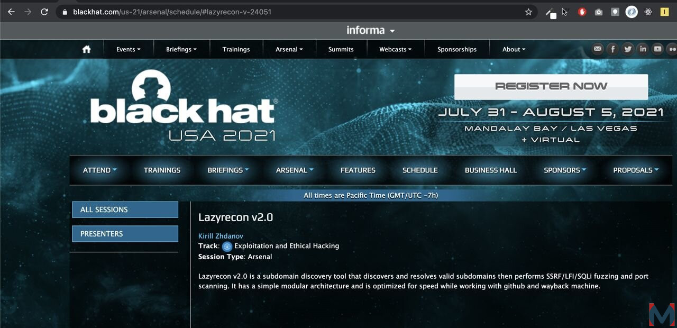Open presenter Kirill Zhdanov's profile link
Screen dimensions: 677x328
[221, 236]
